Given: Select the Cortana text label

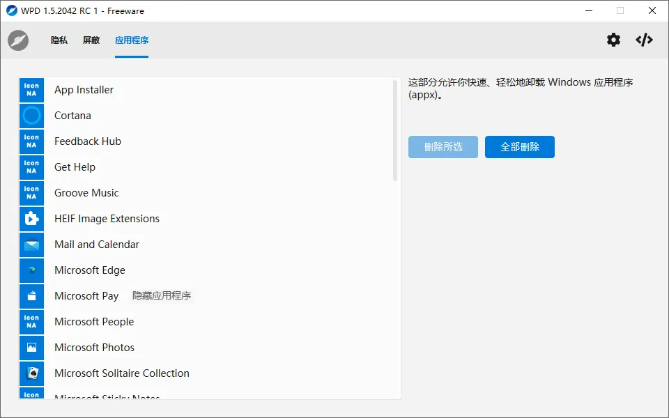Looking at the screenshot, I should [72, 116].
